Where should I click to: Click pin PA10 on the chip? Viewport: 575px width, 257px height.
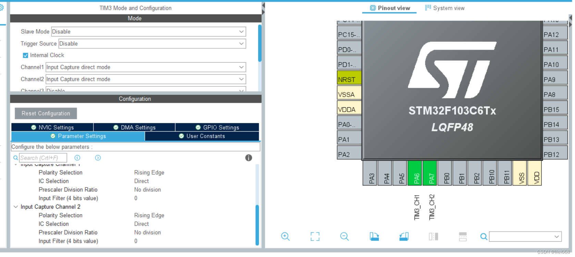coord(555,62)
